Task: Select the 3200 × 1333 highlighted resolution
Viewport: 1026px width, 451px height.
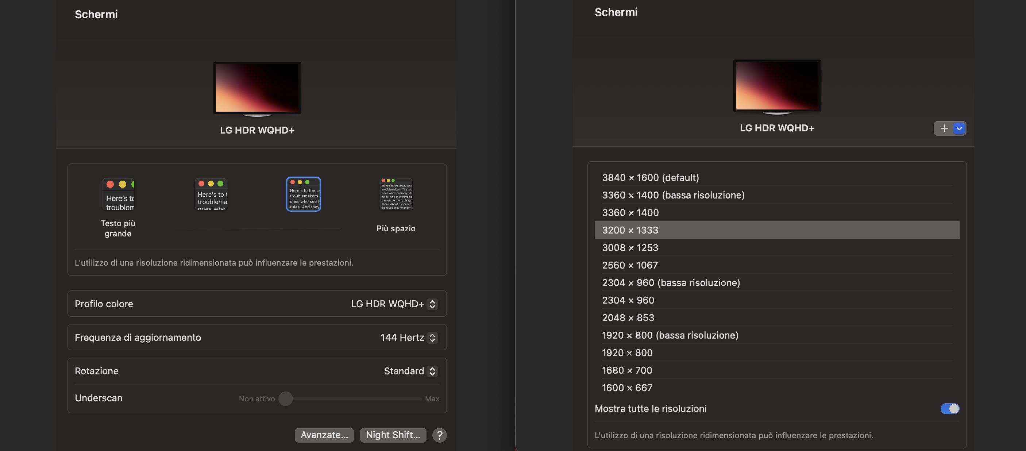Action: pos(630,230)
